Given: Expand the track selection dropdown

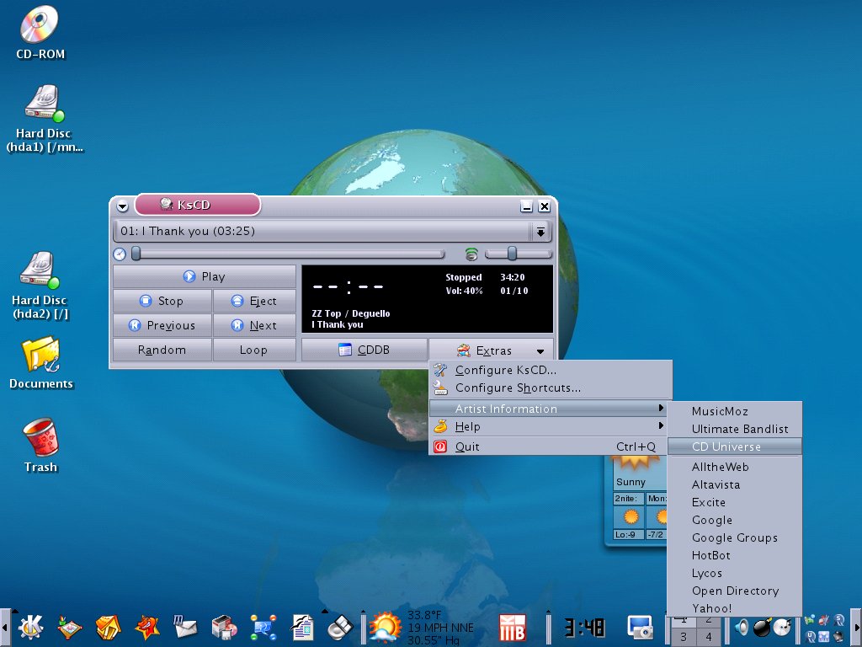Looking at the screenshot, I should coord(540,231).
